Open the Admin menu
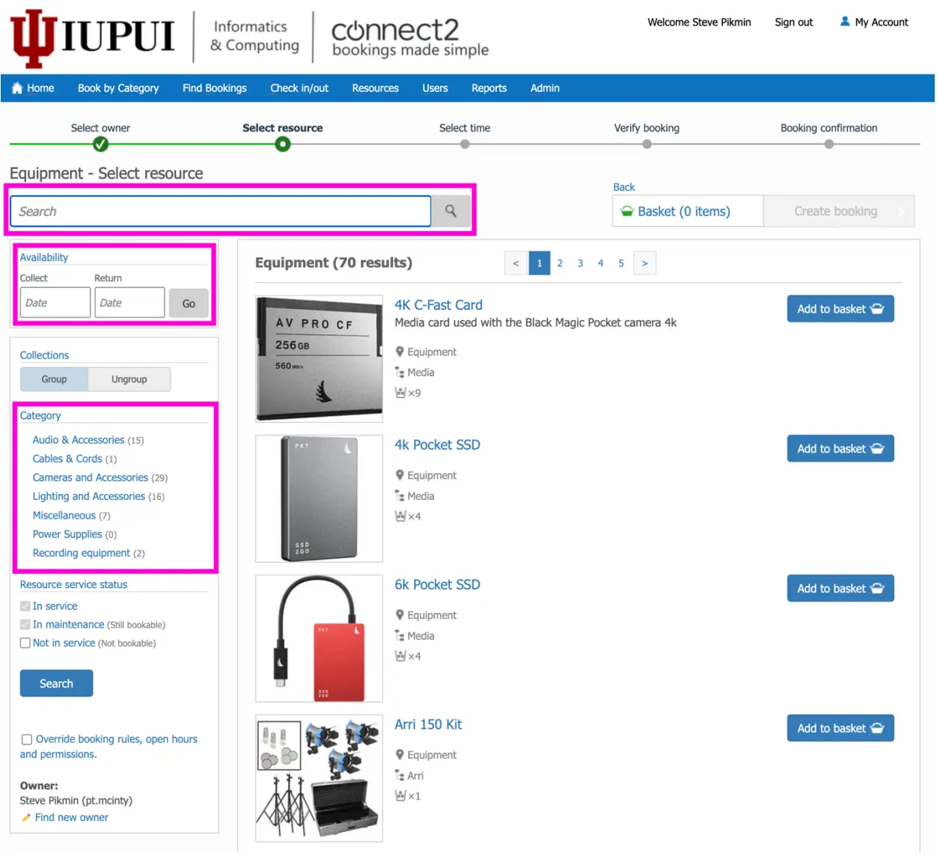Screen dimensions: 937x856 coord(545,88)
